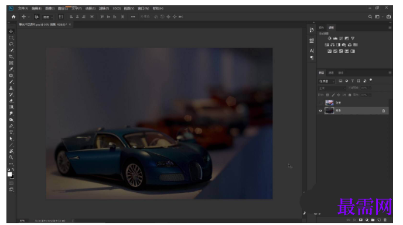Toggle lock transparent pixels
403x225 pixels.
click(x=327, y=95)
